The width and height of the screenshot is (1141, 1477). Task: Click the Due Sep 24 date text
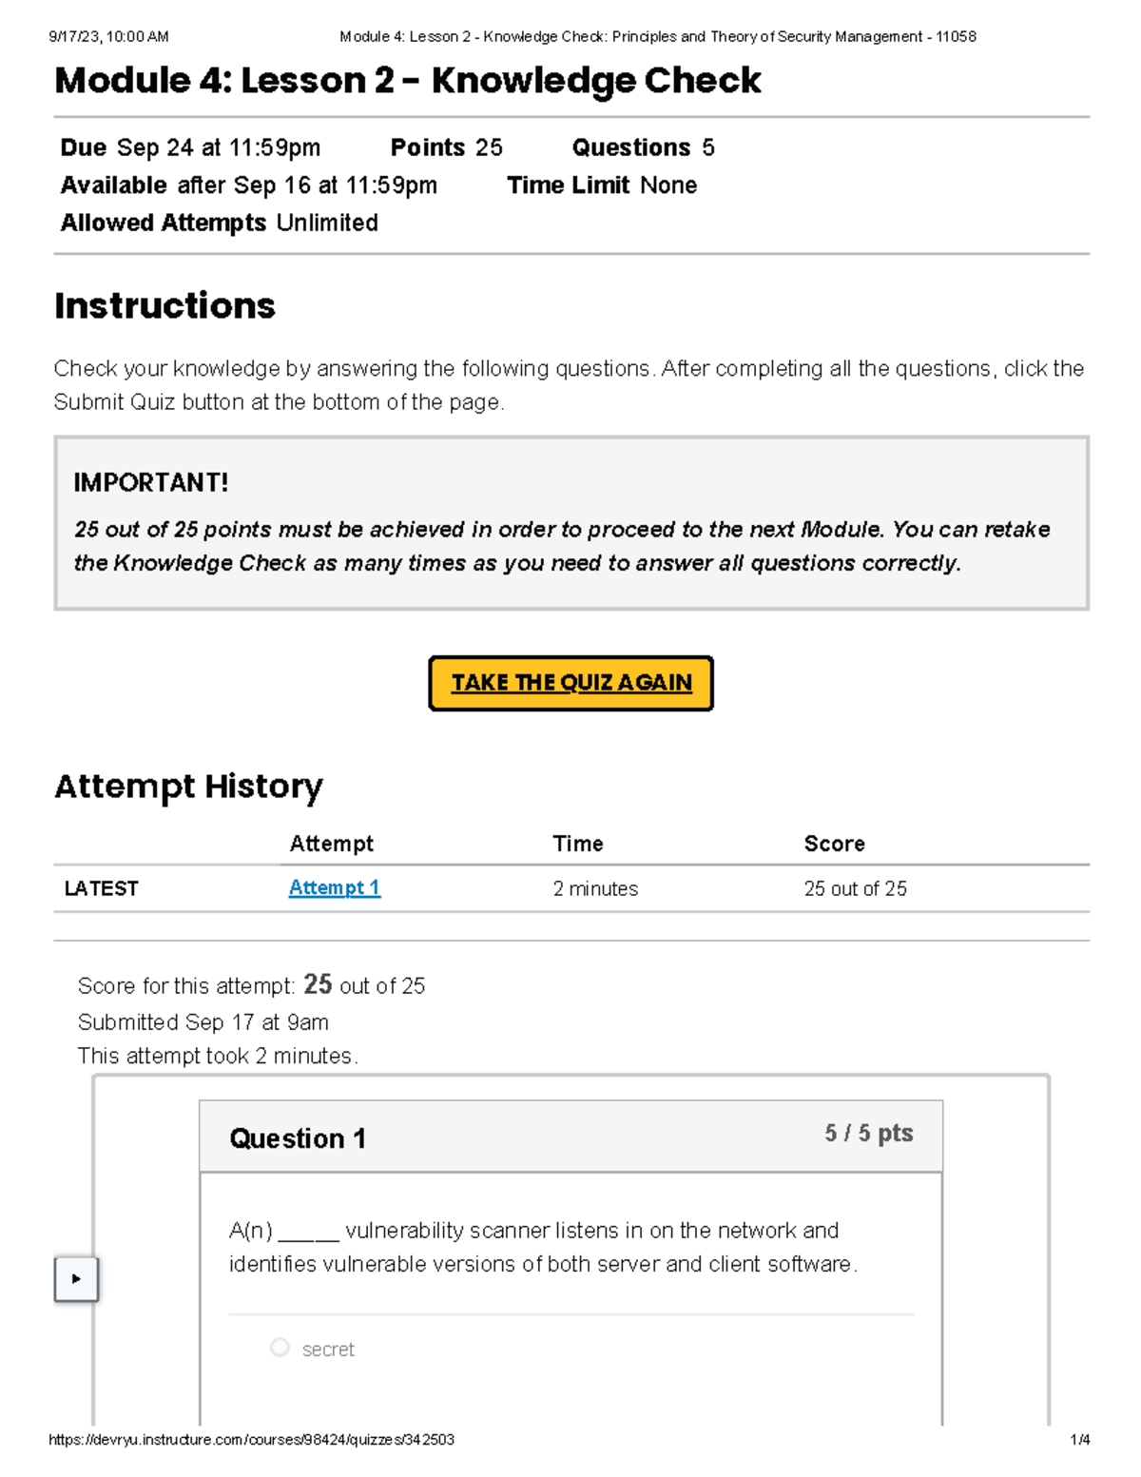190,147
